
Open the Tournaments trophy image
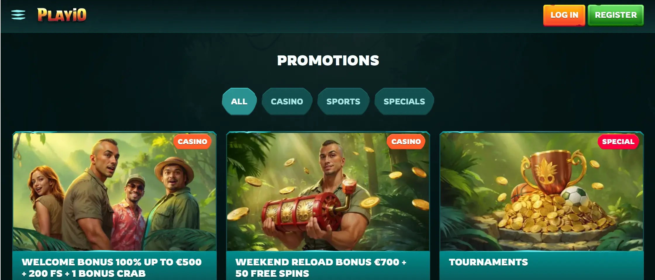click(542, 191)
